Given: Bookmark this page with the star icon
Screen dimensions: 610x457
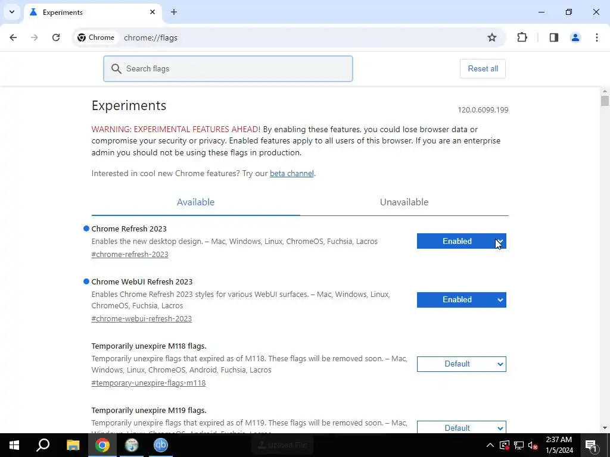Looking at the screenshot, I should pyautogui.click(x=491, y=37).
